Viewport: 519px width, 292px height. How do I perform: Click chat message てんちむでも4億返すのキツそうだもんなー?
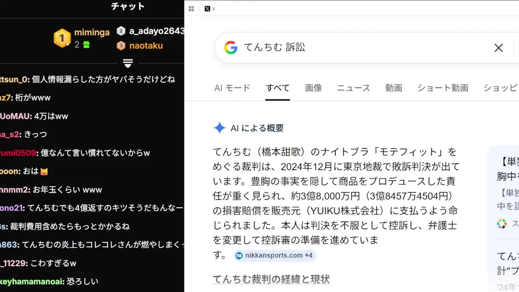tap(105, 208)
